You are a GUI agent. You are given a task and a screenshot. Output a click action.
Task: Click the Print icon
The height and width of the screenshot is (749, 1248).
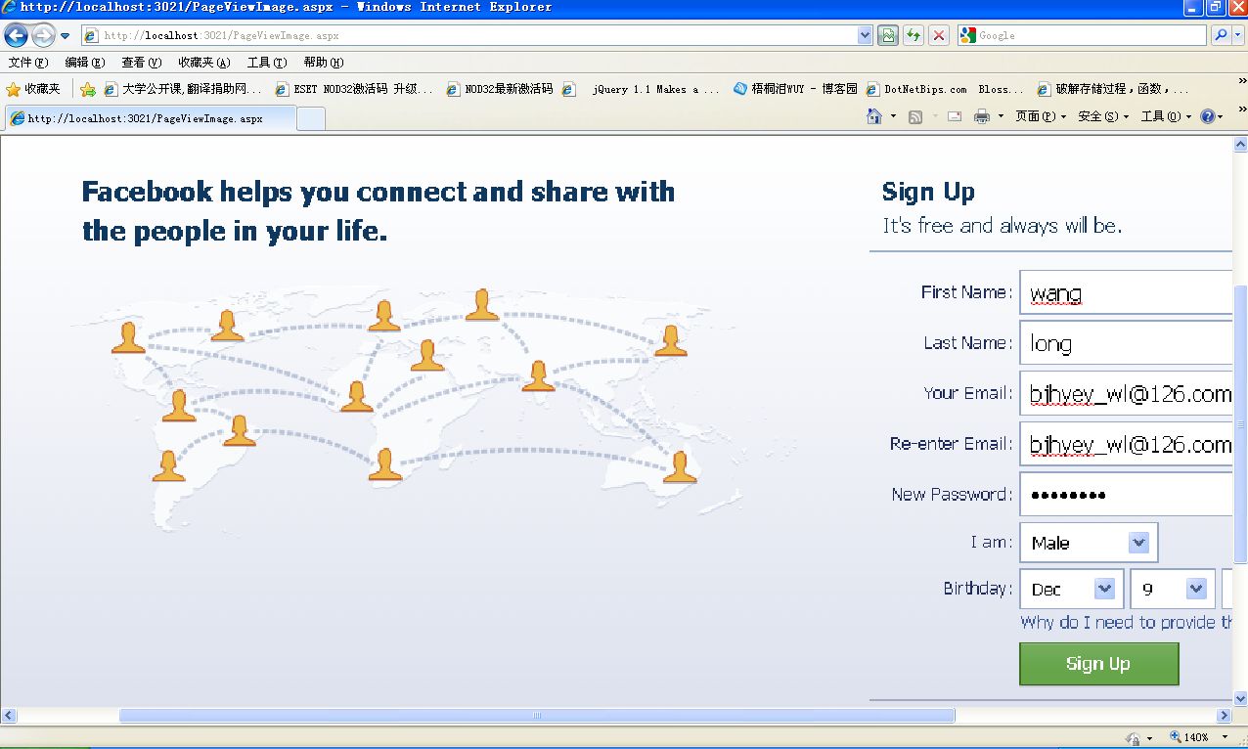pyautogui.click(x=982, y=116)
